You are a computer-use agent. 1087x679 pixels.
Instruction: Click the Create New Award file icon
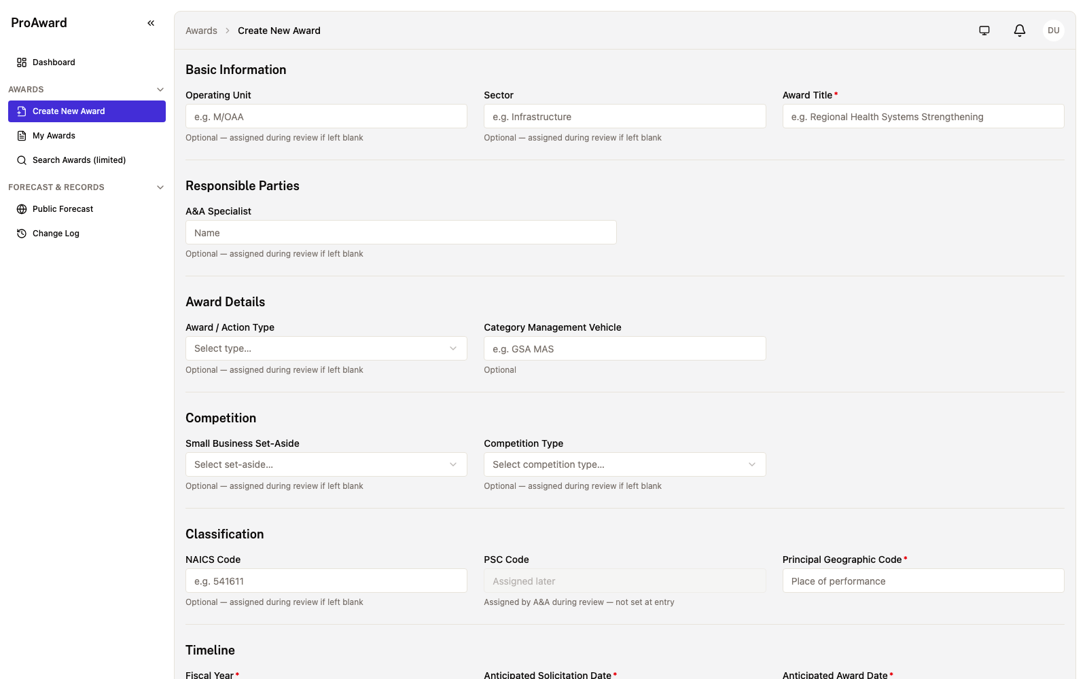pos(22,111)
